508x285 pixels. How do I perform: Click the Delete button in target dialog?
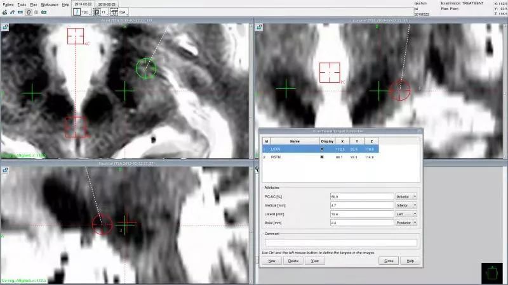(293, 260)
